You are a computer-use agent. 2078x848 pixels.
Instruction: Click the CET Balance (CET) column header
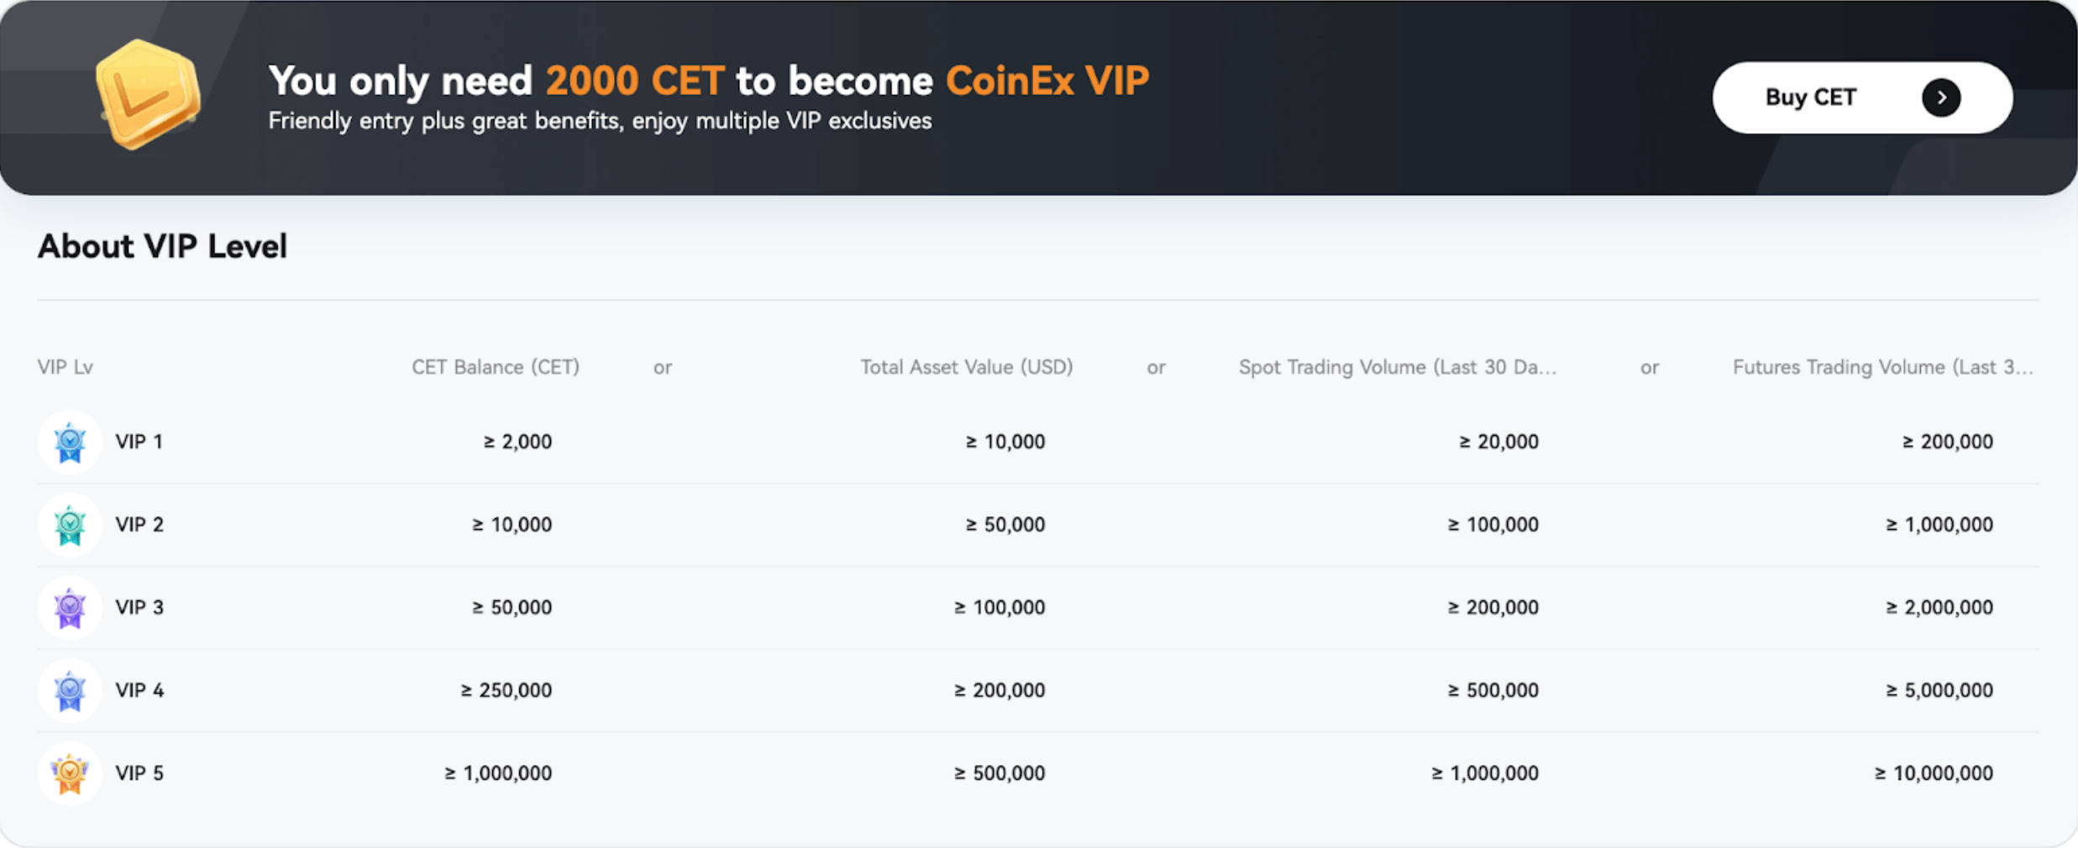click(495, 367)
